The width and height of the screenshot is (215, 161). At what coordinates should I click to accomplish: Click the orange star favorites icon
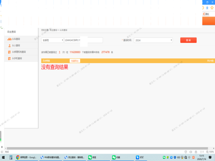(x=212, y=8)
